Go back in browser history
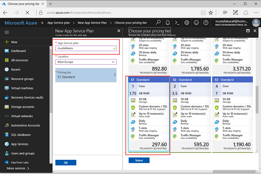 pyautogui.click(x=5, y=13)
